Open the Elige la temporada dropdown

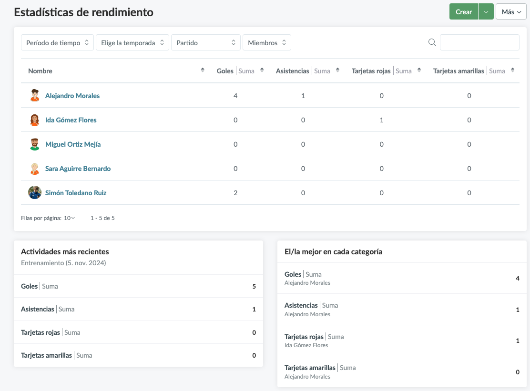click(x=132, y=43)
